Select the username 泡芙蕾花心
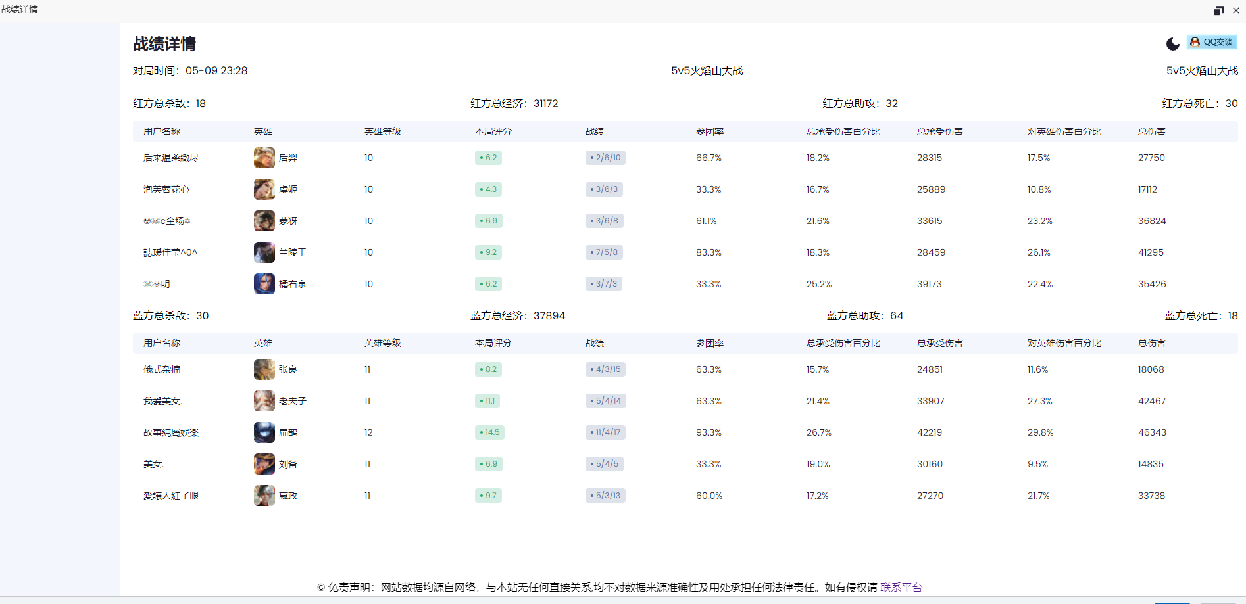Viewport: 1246px width, 604px height. coord(166,189)
